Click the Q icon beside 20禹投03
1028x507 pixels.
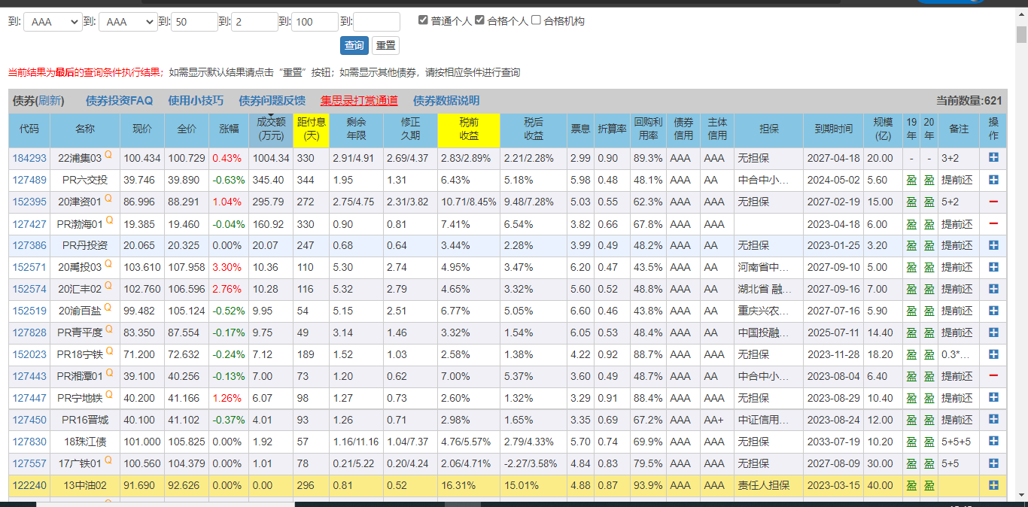[x=108, y=263]
